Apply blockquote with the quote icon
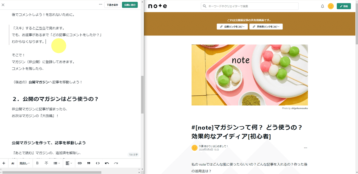The image size is (358, 174). 89,163
